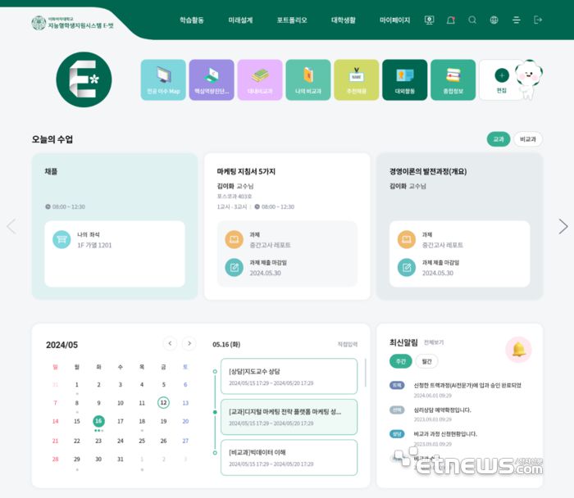Toggle notifications to 월간 view
The image size is (574, 498).
coord(426,361)
